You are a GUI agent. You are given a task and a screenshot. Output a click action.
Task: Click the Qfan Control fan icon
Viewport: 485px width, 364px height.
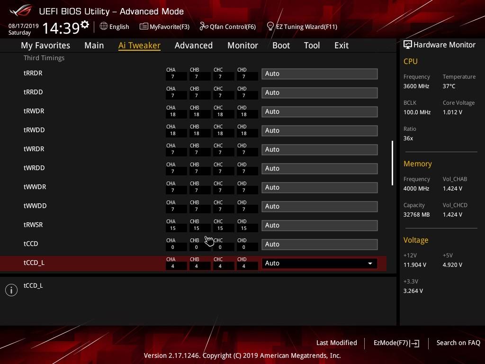coord(204,27)
